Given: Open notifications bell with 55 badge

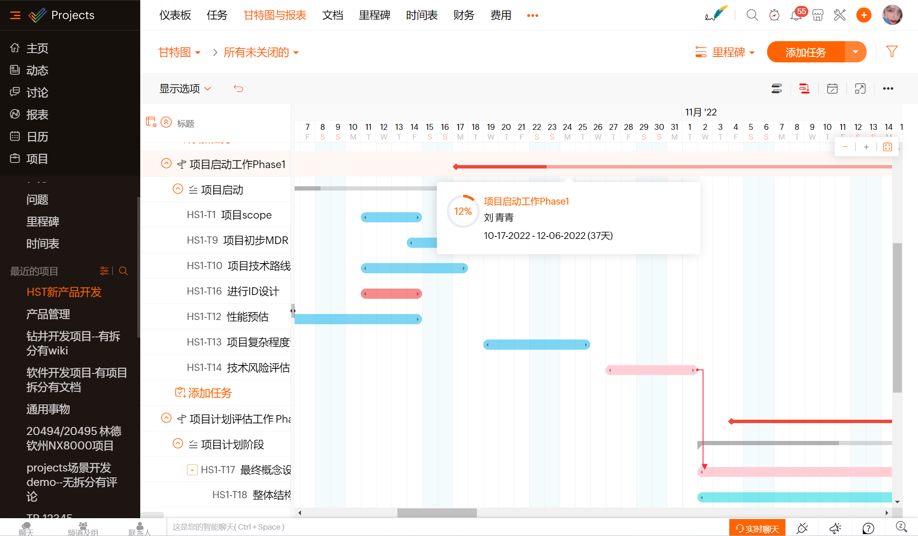Looking at the screenshot, I should pyautogui.click(x=796, y=15).
